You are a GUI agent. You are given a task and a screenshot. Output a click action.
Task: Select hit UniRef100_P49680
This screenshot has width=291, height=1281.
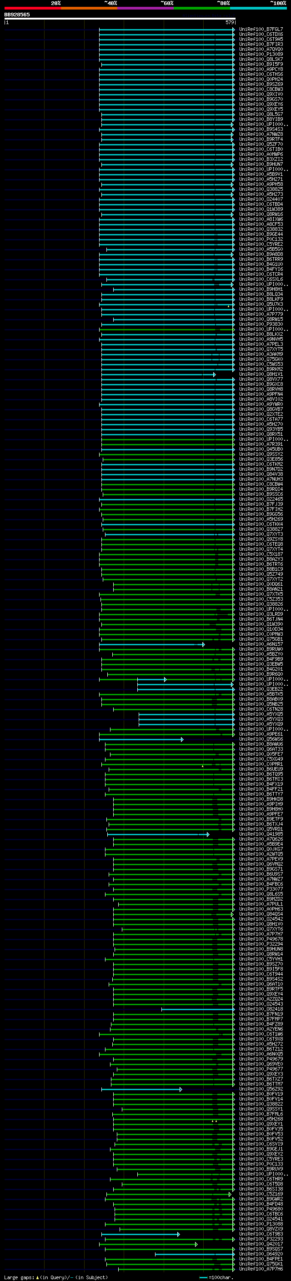pos(261,1209)
